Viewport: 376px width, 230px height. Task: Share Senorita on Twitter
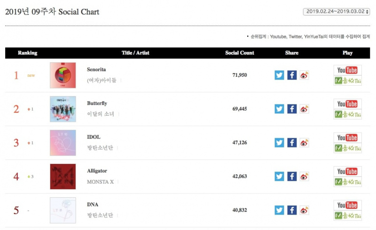point(279,75)
